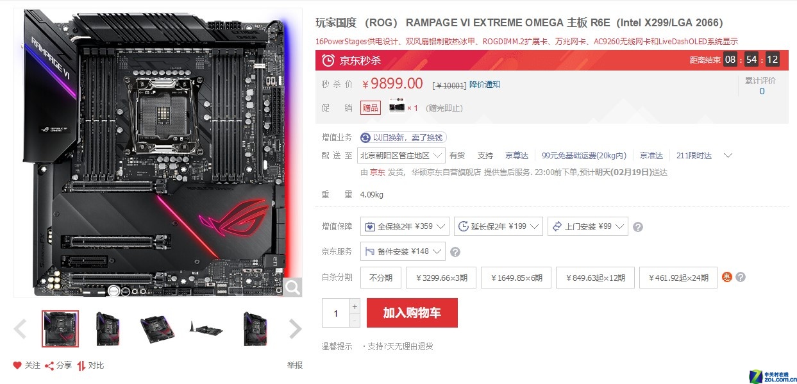The image size is (797, 384).
Task: Click the 对比 compare icon
Action: pos(81,365)
